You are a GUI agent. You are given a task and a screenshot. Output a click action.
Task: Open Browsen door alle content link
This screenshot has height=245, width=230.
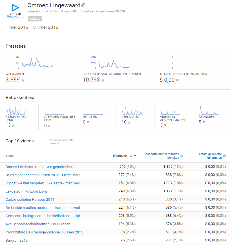(61, 142)
